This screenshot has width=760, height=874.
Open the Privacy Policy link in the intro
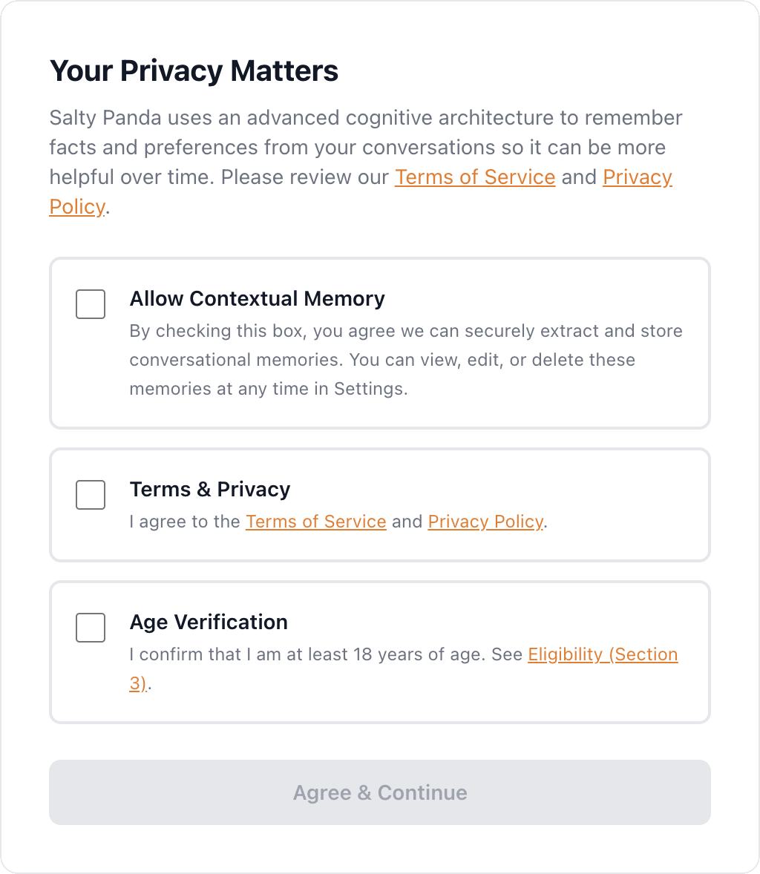[637, 177]
